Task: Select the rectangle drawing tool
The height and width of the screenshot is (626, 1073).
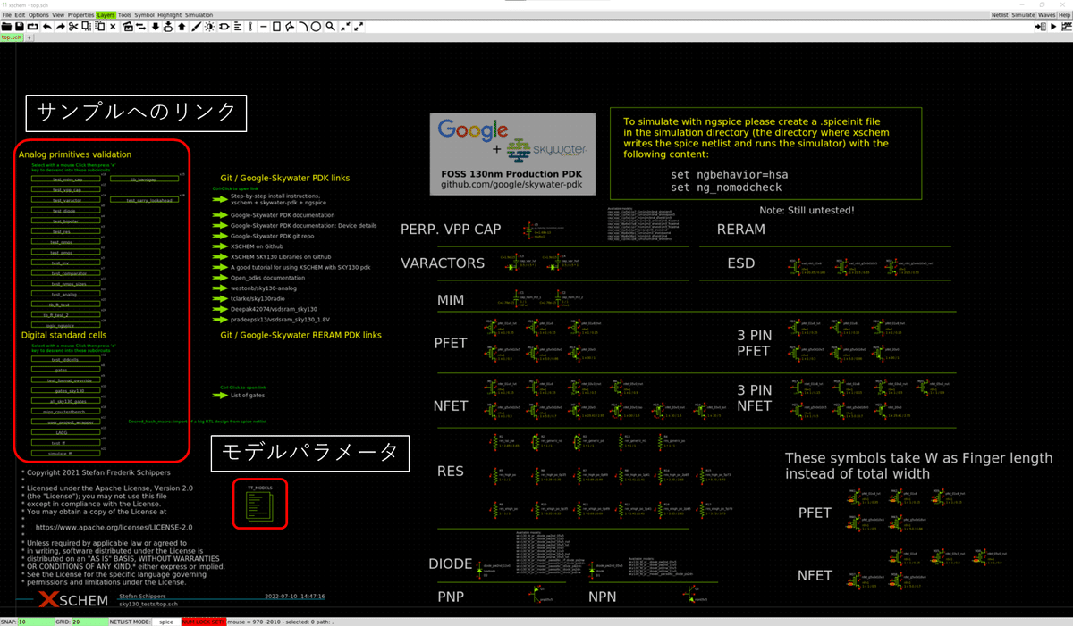Action: [x=276, y=27]
